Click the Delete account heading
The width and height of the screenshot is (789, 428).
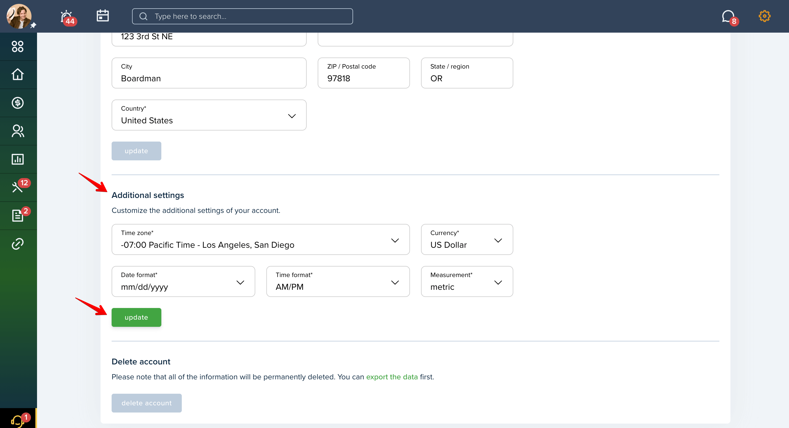(x=141, y=362)
